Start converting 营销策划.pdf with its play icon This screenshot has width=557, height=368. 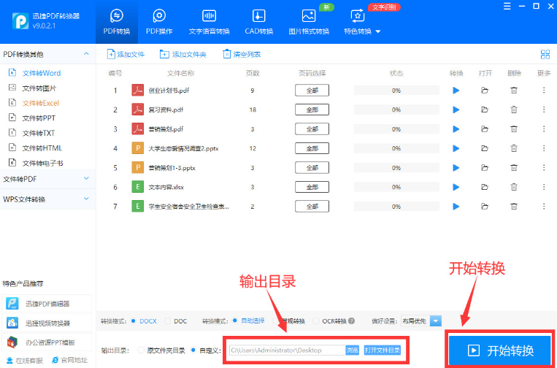tap(456, 129)
